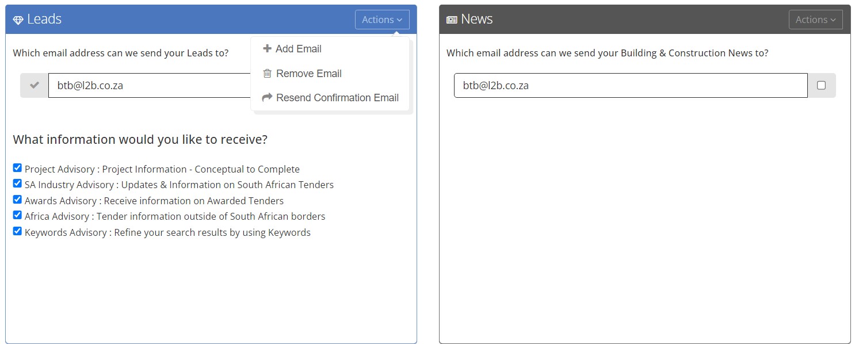The height and width of the screenshot is (344, 855).
Task: Select Resend Confirmation Email menu entry
Action: coord(330,98)
